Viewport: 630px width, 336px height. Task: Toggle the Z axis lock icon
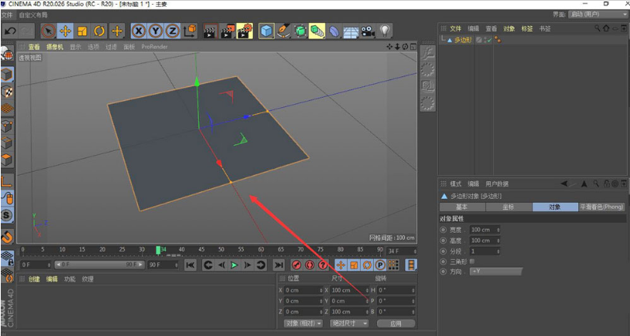(x=172, y=31)
